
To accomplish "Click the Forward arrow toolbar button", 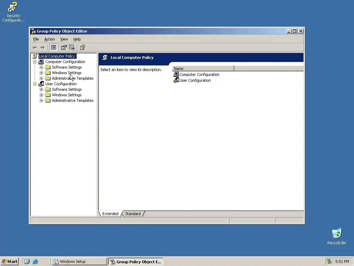I will click(43, 47).
